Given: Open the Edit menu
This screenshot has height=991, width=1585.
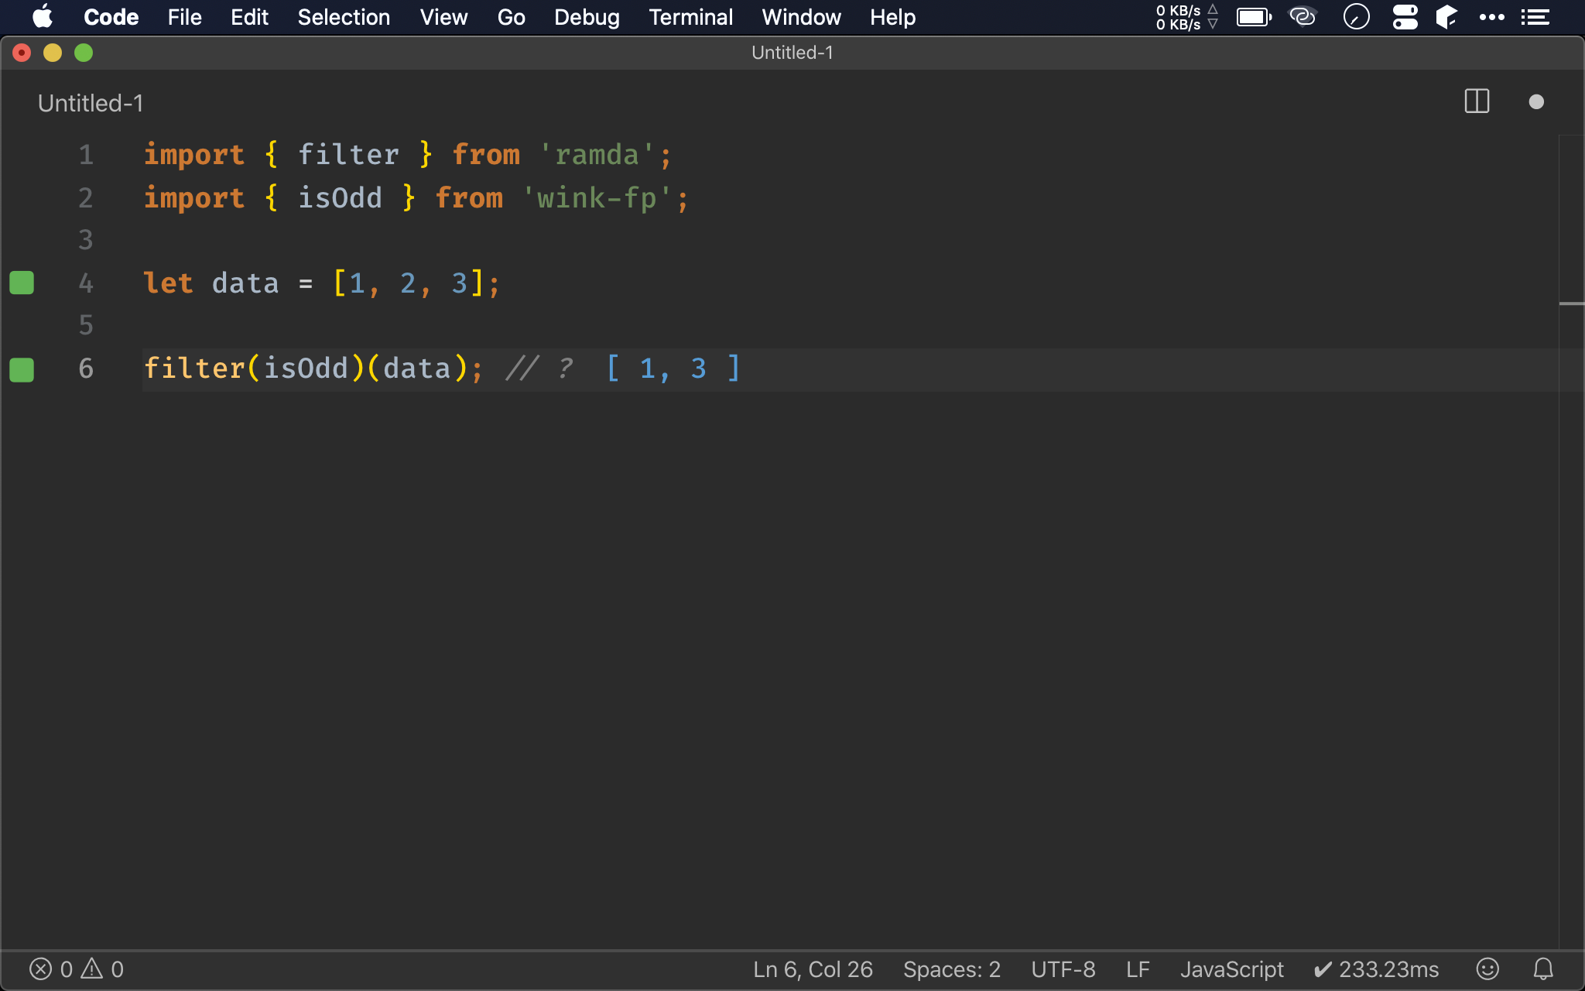Looking at the screenshot, I should tap(249, 17).
